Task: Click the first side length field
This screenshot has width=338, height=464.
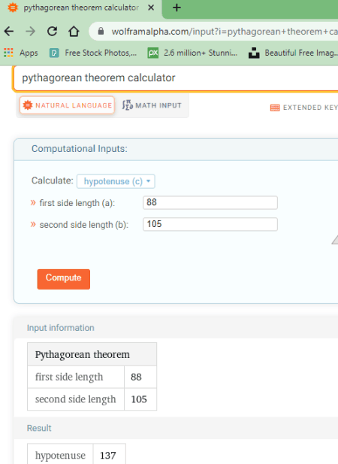Action: (210, 203)
